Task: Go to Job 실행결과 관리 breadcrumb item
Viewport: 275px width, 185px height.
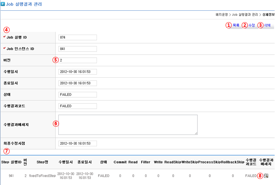Action: pyautogui.click(x=245, y=15)
